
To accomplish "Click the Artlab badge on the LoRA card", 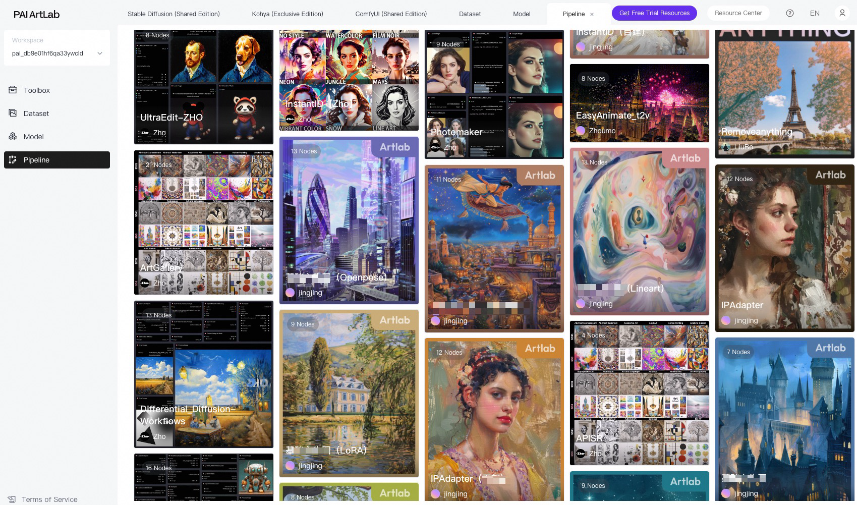I will tap(395, 320).
